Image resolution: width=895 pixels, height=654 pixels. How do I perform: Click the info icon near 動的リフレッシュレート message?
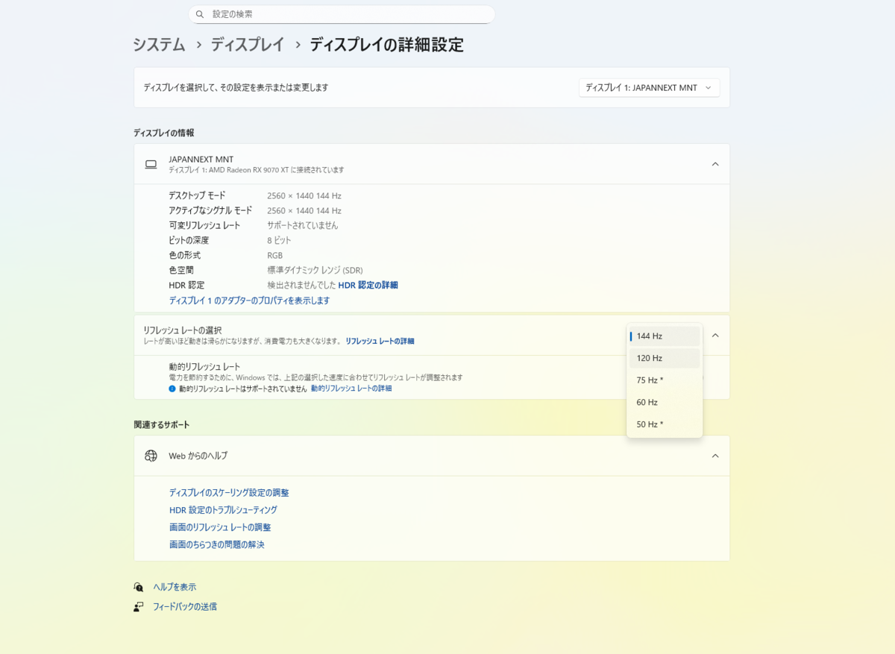172,388
